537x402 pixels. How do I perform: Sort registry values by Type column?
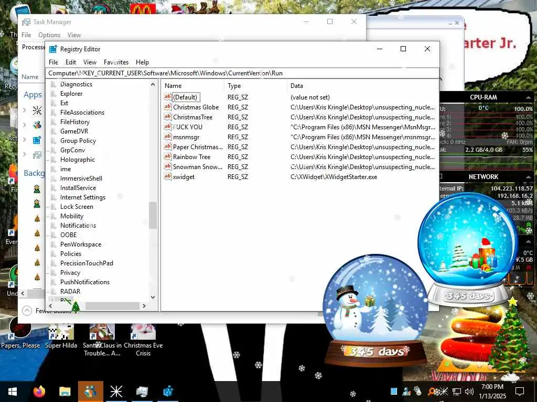click(255, 86)
